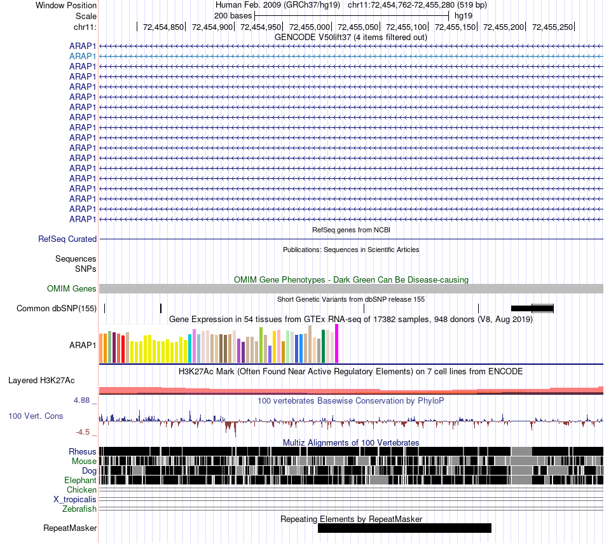The image size is (604, 543).
Task: Open '100 vertebrates Basewise Conservation by PhyloP' title
Action: point(350,400)
